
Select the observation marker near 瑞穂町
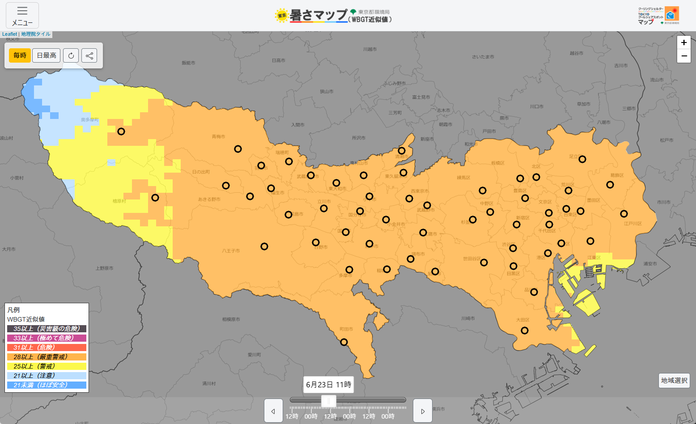coord(289,161)
